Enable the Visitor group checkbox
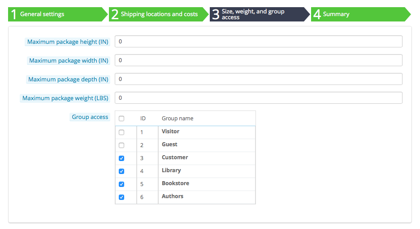 [121, 132]
